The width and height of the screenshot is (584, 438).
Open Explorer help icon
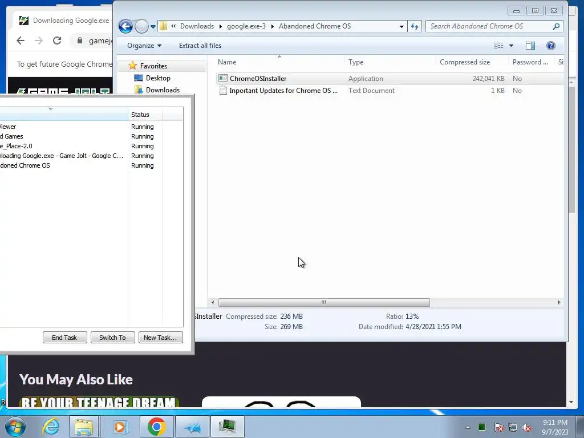551,46
